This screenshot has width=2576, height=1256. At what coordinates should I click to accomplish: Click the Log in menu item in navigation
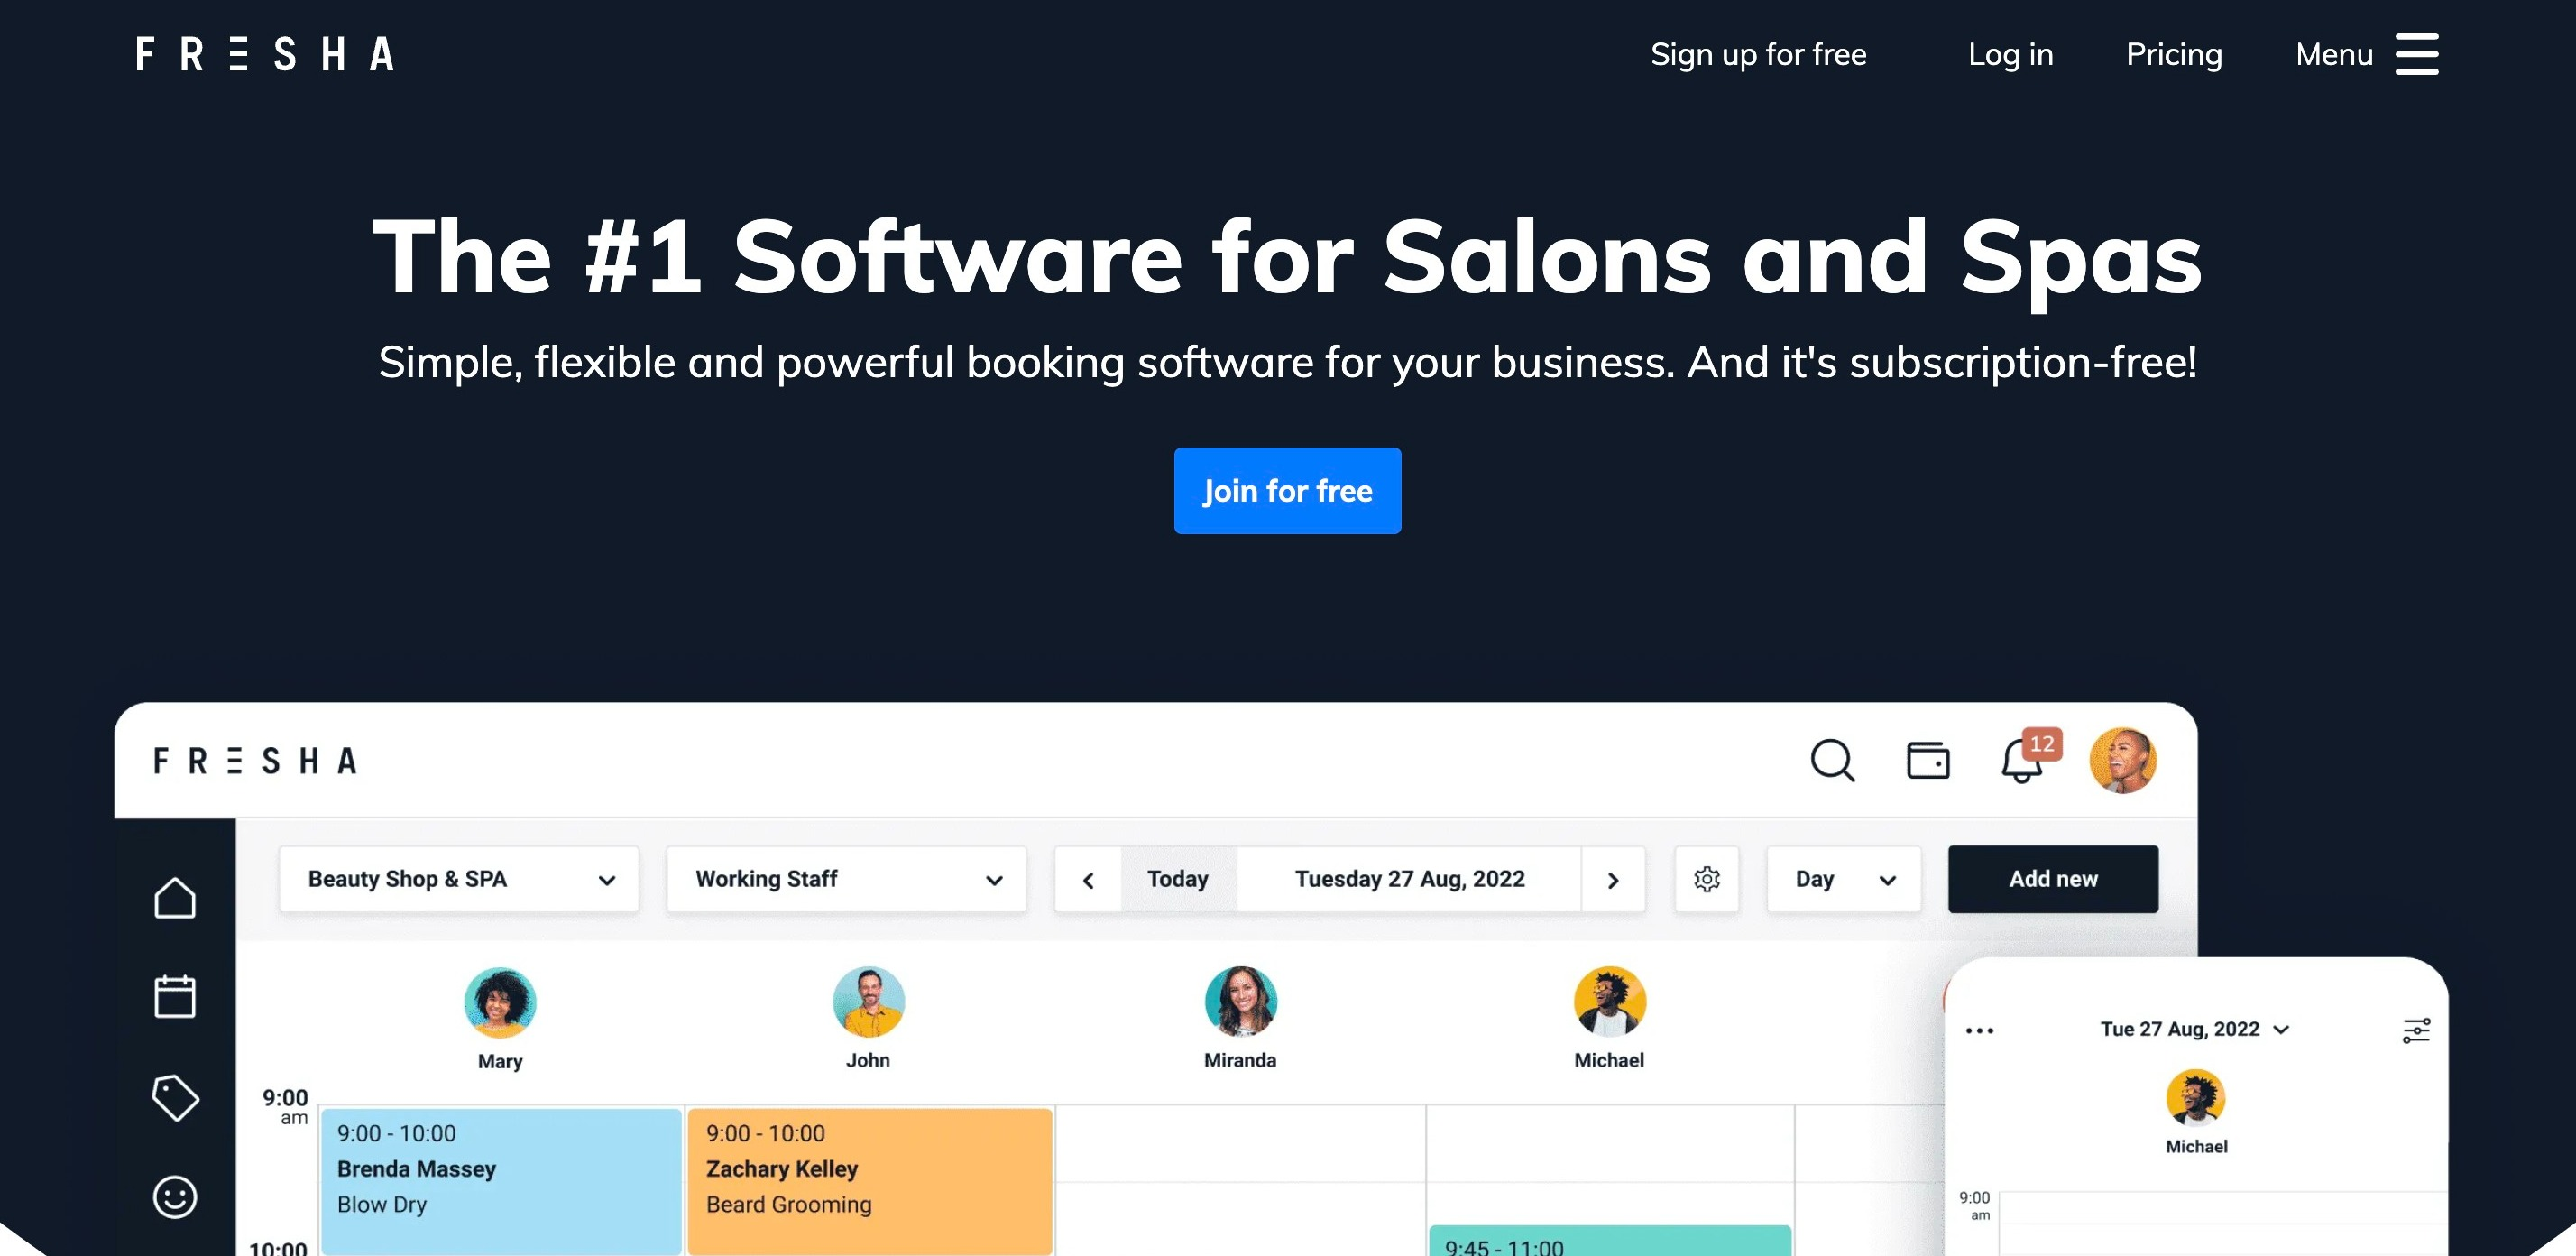pyautogui.click(x=2010, y=54)
